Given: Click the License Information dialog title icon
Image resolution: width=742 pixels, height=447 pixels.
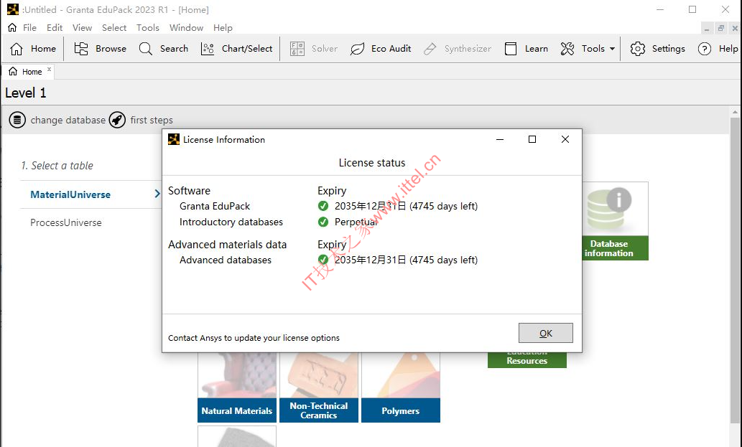Looking at the screenshot, I should (174, 139).
